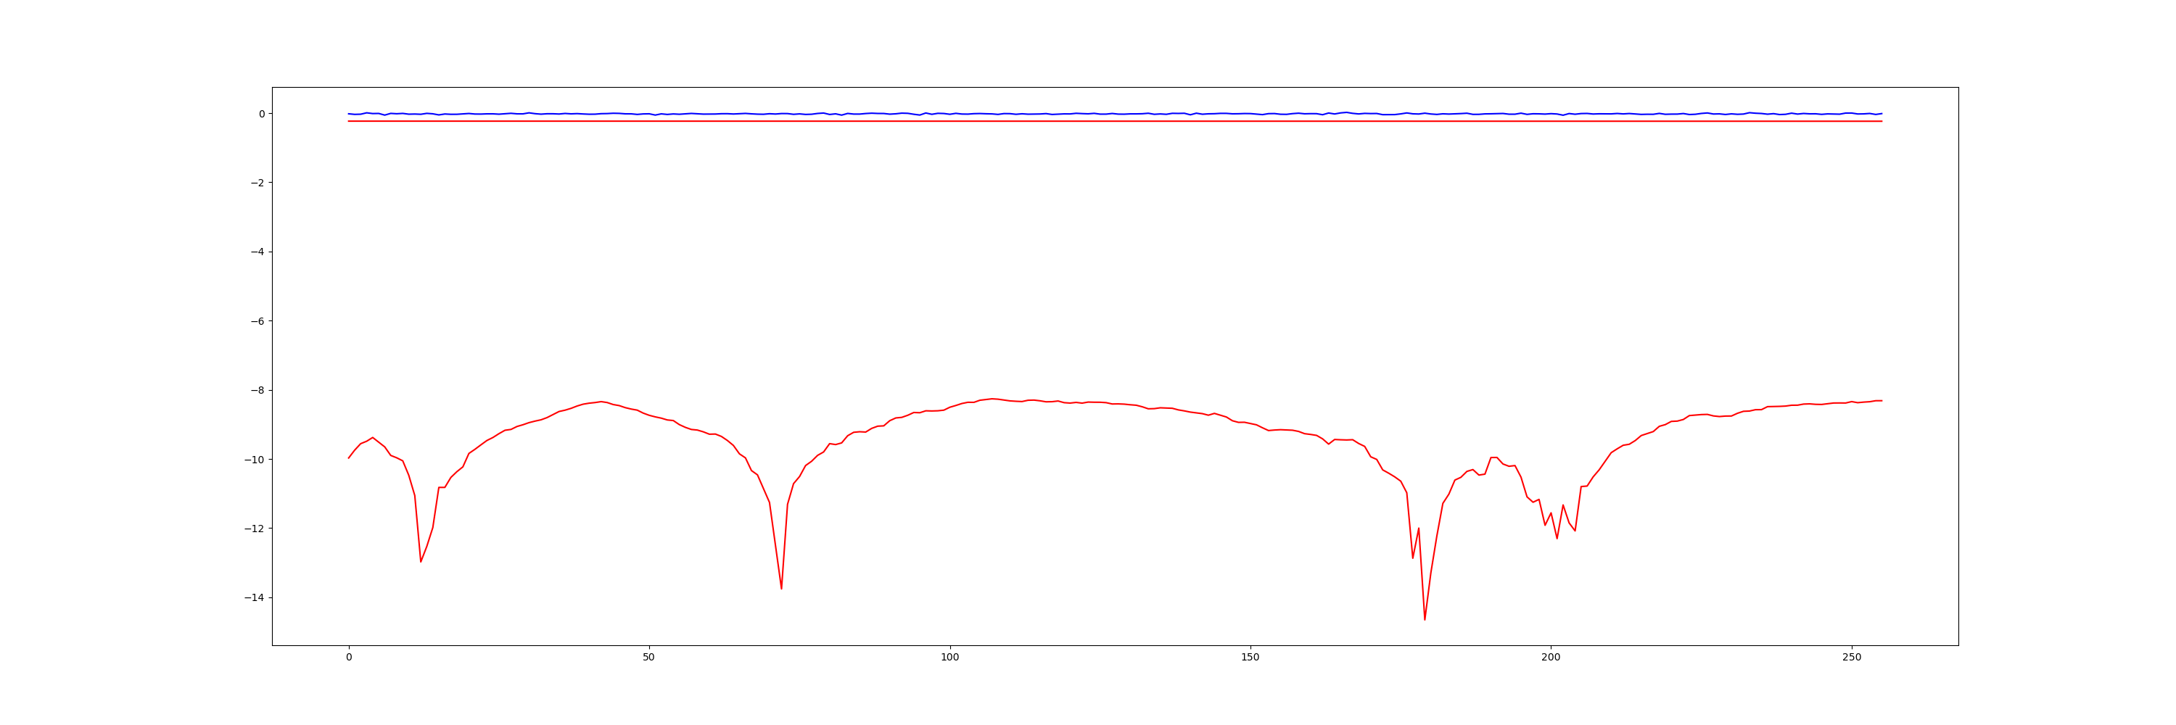Click the x-axis tick label 150
The width and height of the screenshot is (2176, 725).
coord(1250,658)
